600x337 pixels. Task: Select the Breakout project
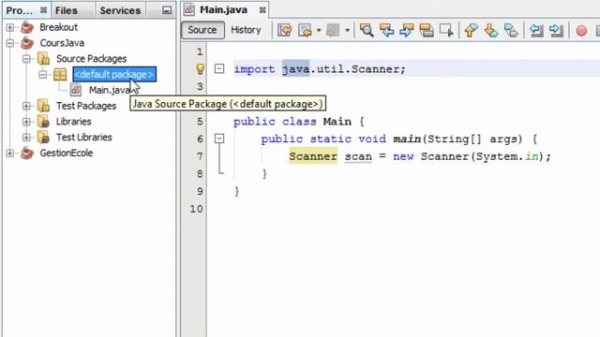(58, 27)
